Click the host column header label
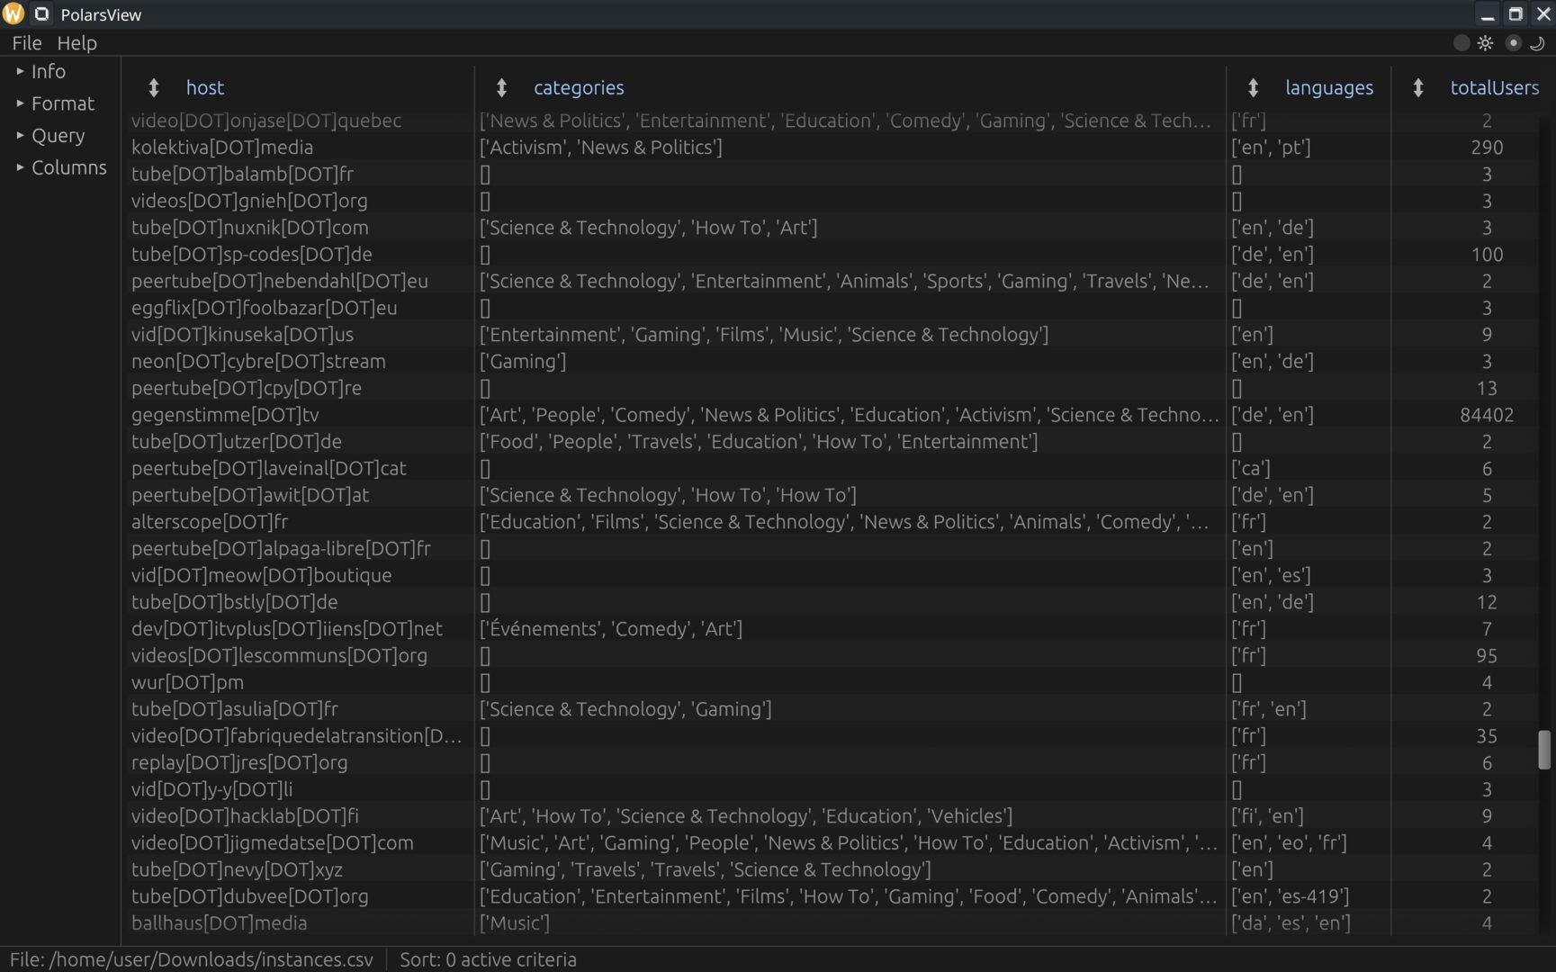Screen dimensions: 1556x972 click(x=205, y=87)
